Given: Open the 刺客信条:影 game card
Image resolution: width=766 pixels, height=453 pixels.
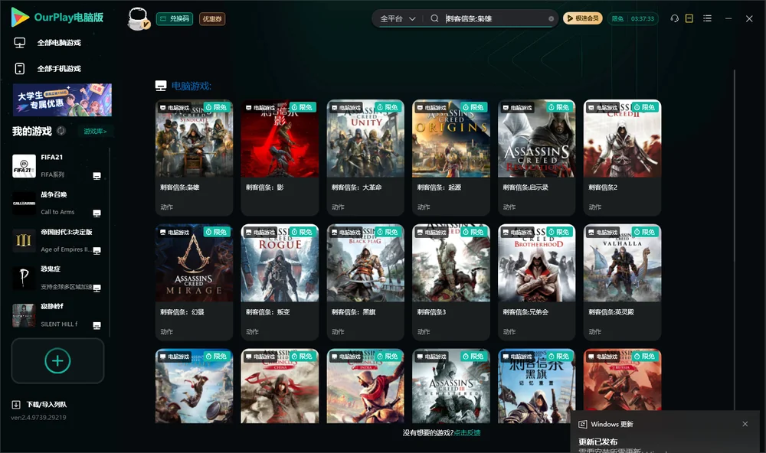Looking at the screenshot, I should point(280,157).
